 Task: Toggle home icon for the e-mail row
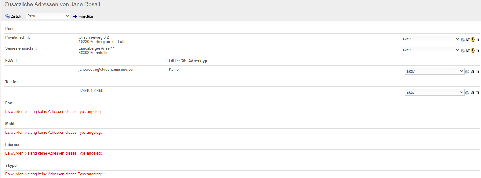click(467, 72)
